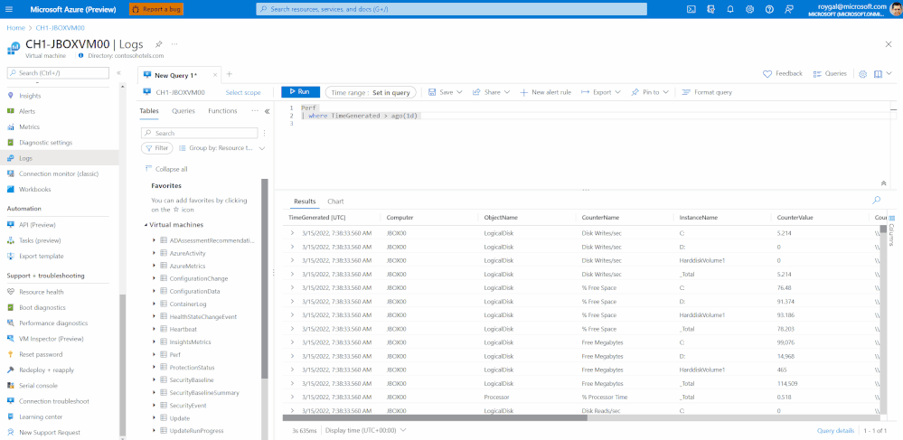This screenshot has height=440, width=903.
Task: Add a new query tab
Action: click(230, 74)
